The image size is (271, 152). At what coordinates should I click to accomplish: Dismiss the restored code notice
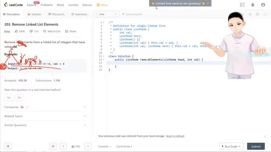[265, 136]
